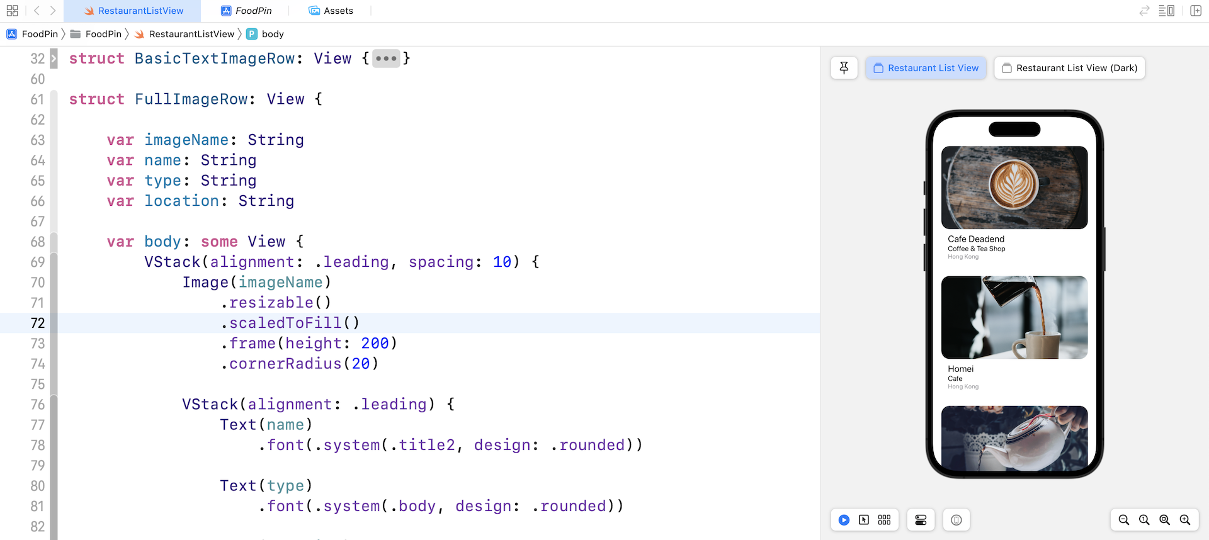The image size is (1209, 540).
Task: Zoom preview to fit
Action: click(x=1164, y=520)
